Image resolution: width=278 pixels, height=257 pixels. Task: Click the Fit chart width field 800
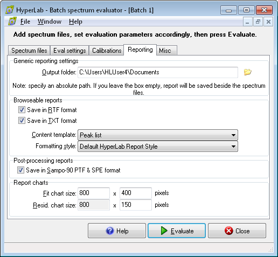[x=94, y=193]
